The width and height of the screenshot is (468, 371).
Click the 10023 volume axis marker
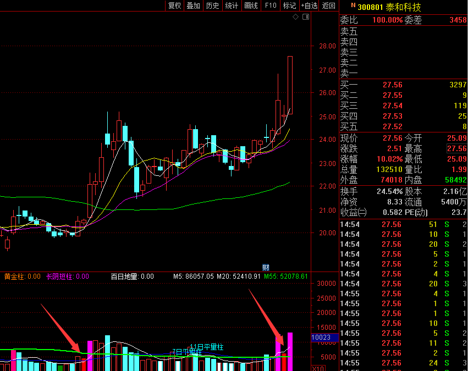[324, 337]
